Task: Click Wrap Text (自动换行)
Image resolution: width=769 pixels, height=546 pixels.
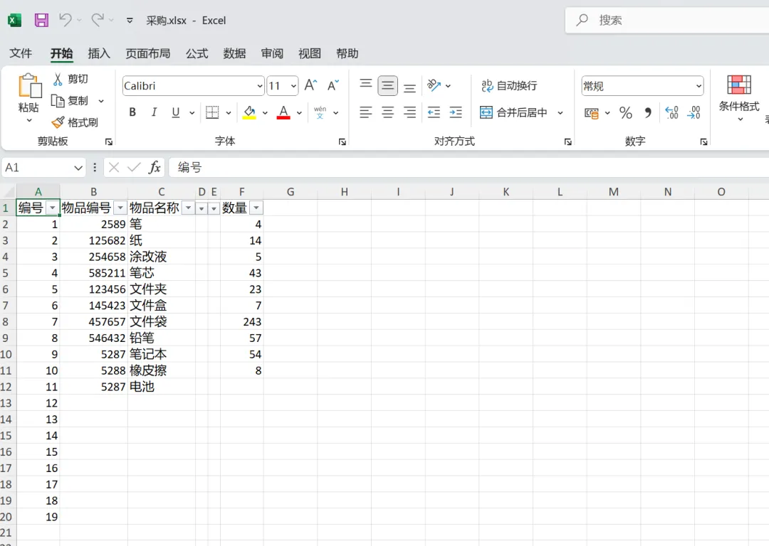Action: (x=509, y=86)
